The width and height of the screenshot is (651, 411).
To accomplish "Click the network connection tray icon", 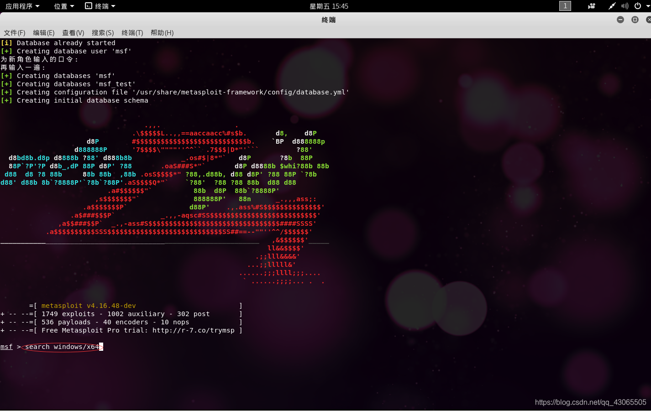I will coord(612,6).
